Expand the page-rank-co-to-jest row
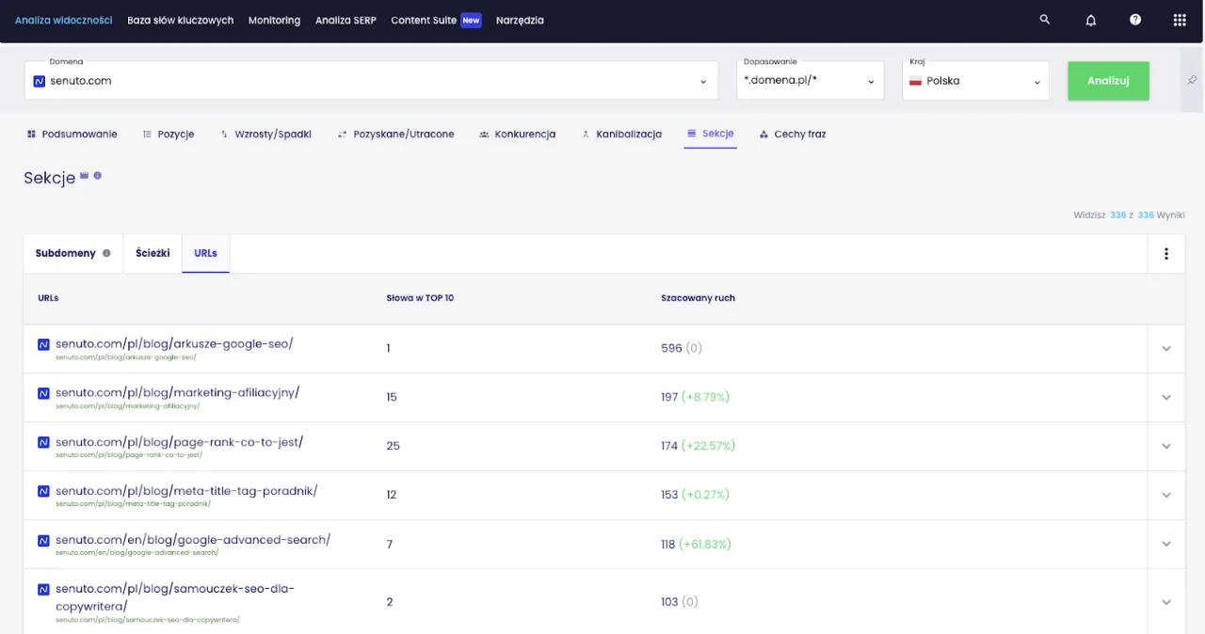1205x634 pixels. 1166,446
